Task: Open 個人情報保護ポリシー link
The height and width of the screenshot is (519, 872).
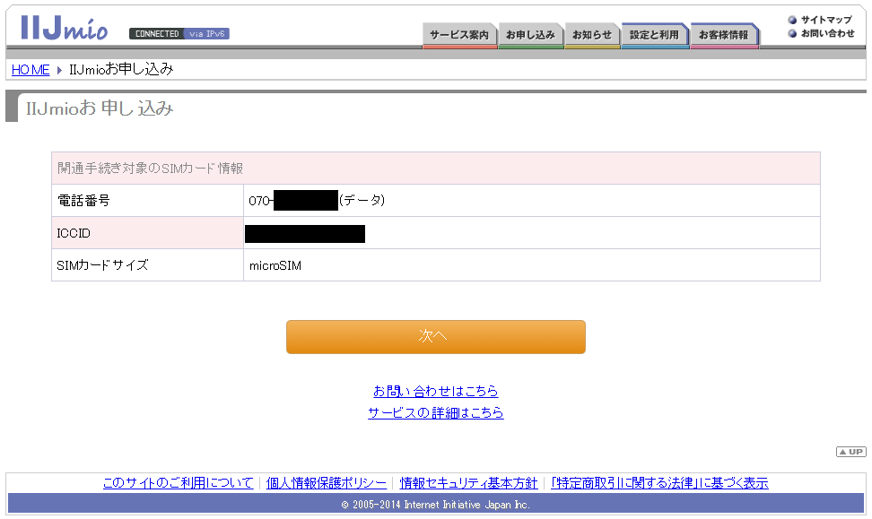Action: [327, 483]
